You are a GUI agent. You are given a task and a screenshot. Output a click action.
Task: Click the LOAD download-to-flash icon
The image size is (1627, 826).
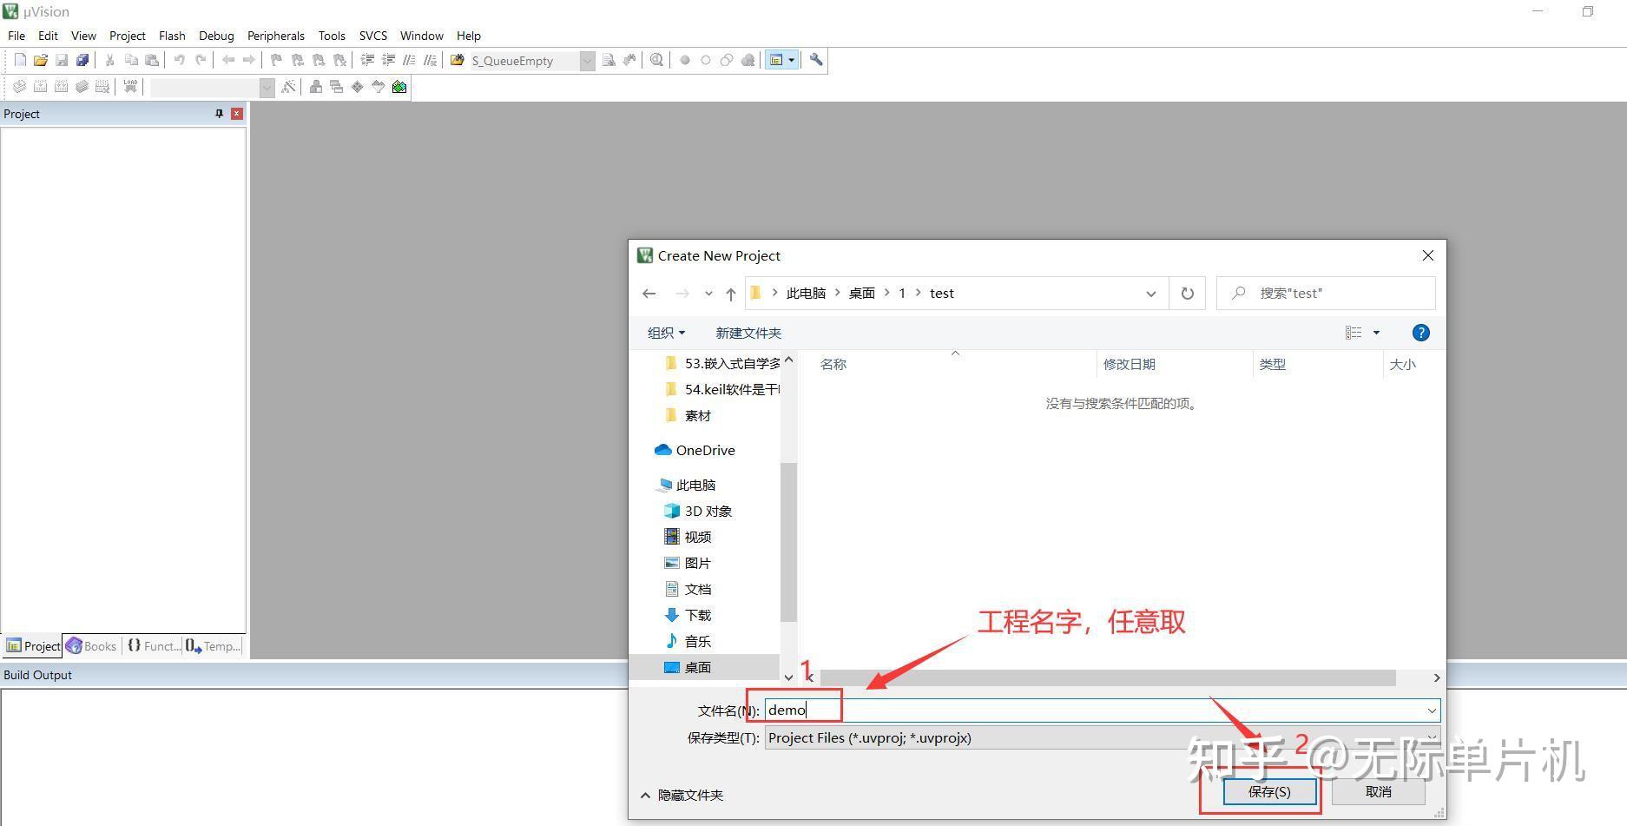(129, 86)
